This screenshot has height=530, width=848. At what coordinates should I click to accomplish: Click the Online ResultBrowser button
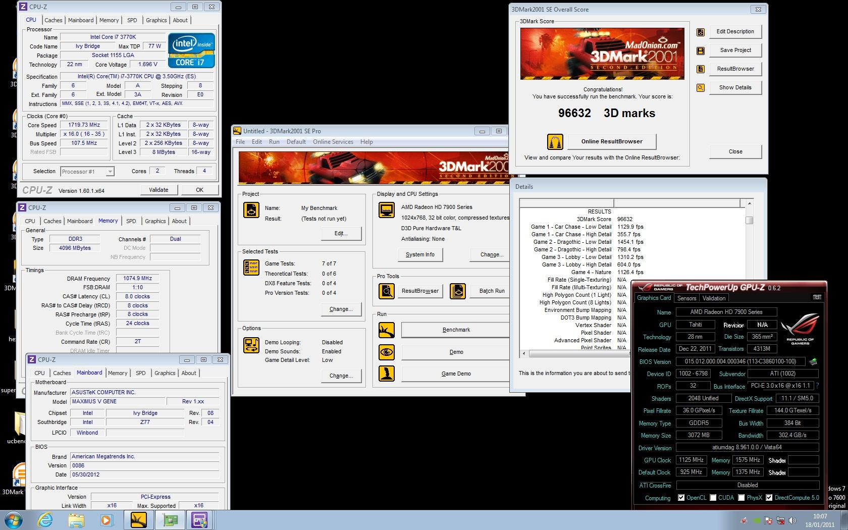point(612,141)
